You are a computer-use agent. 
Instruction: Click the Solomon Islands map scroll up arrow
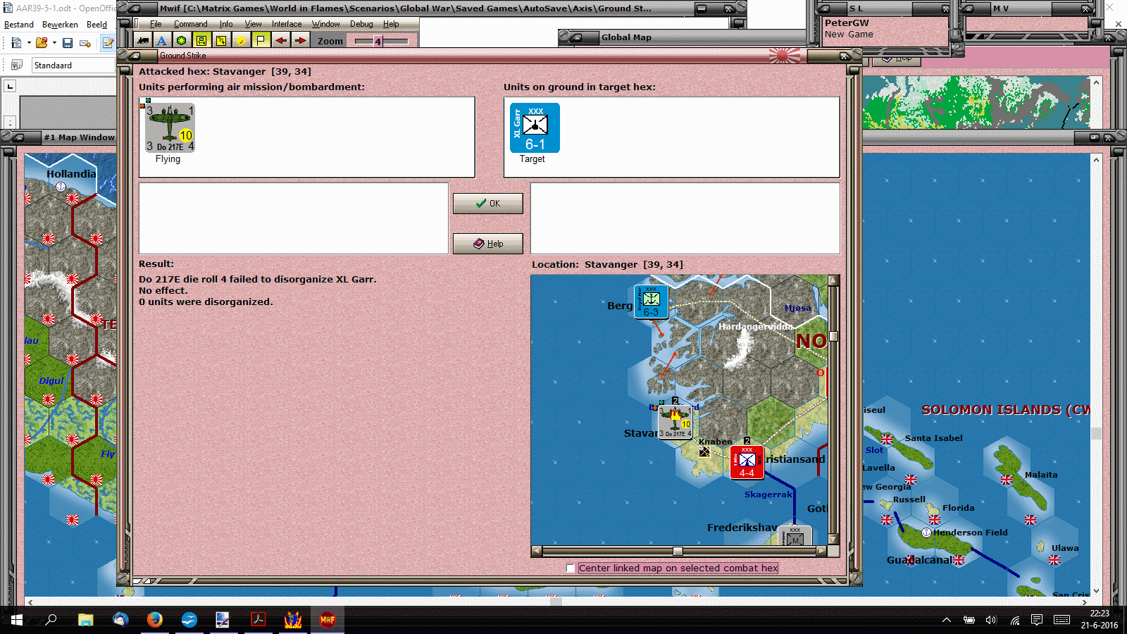tap(1096, 160)
